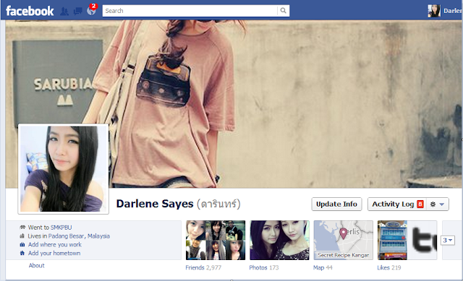The height and width of the screenshot is (281, 463).
Task: Open the About link
Action: click(x=36, y=265)
